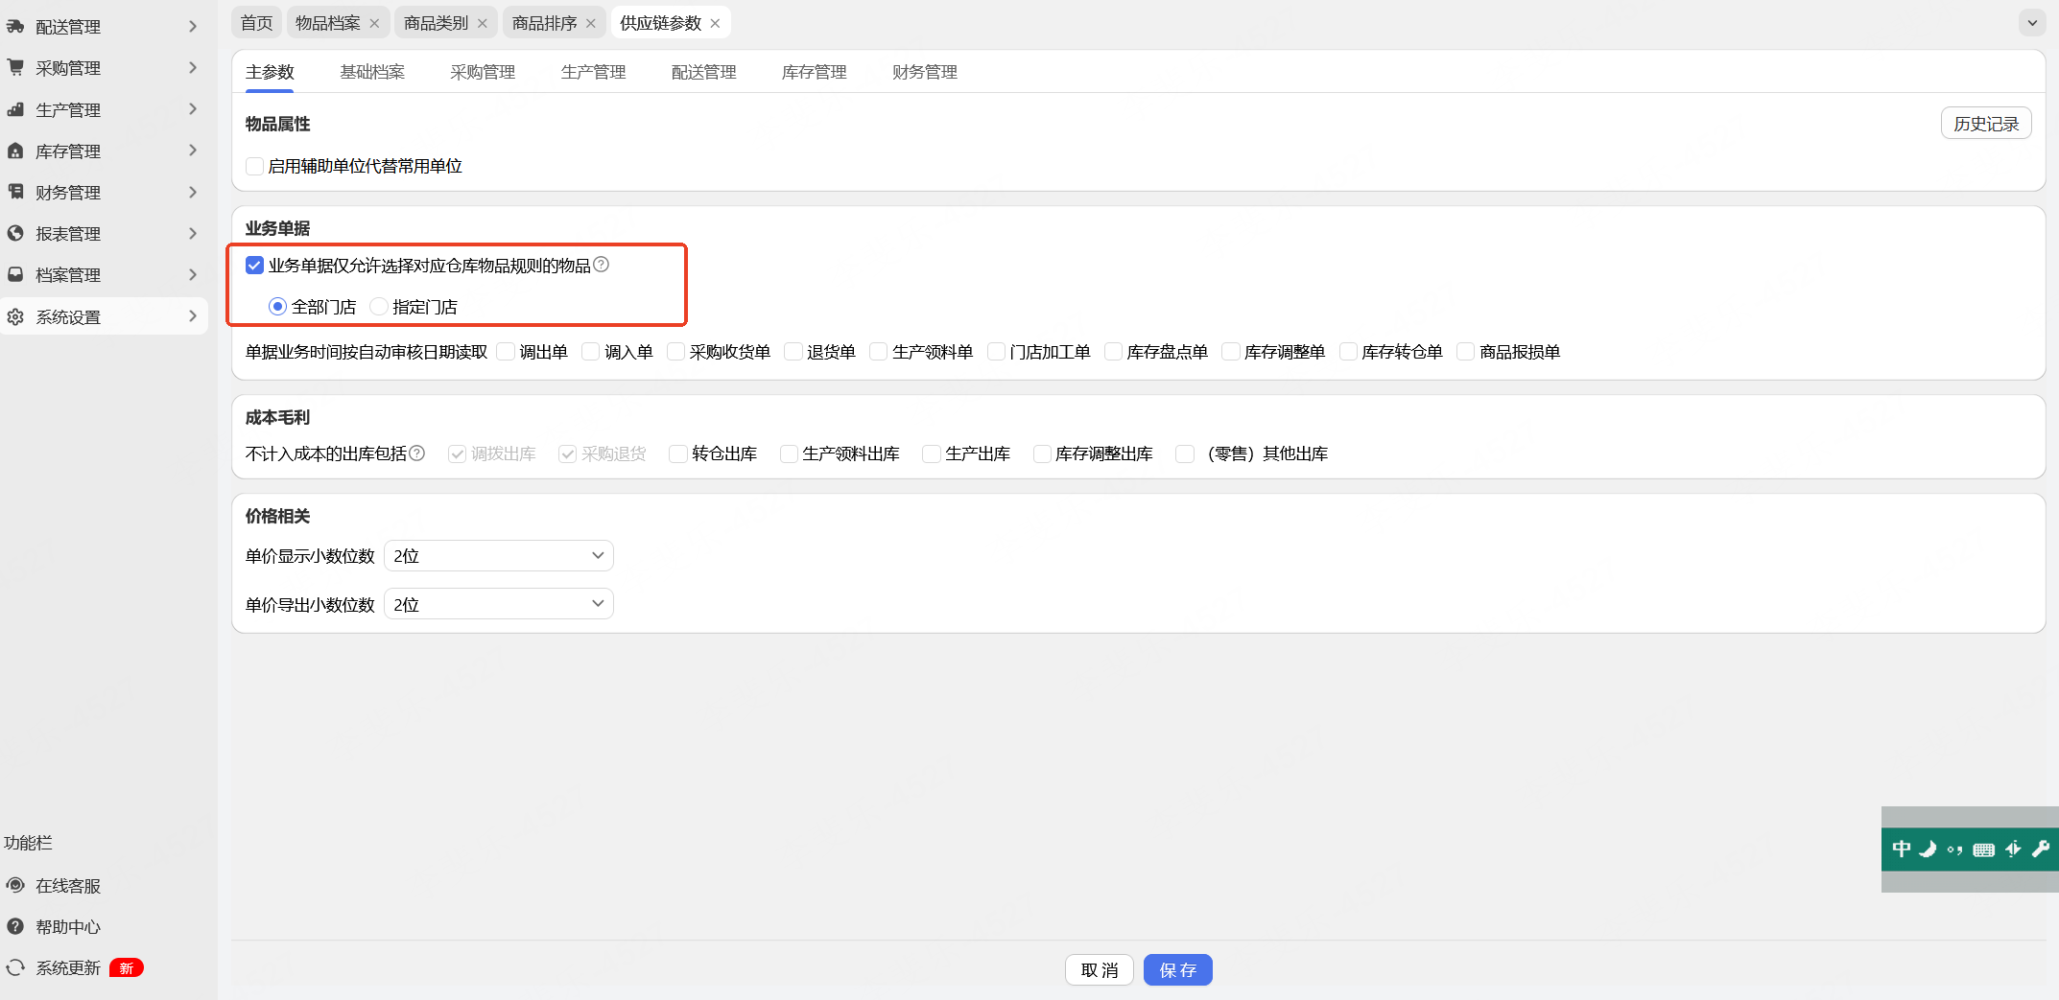Viewport: 2059px width, 1000px height.
Task: Click the 采购管理 shopping cart icon
Action: pos(15,68)
